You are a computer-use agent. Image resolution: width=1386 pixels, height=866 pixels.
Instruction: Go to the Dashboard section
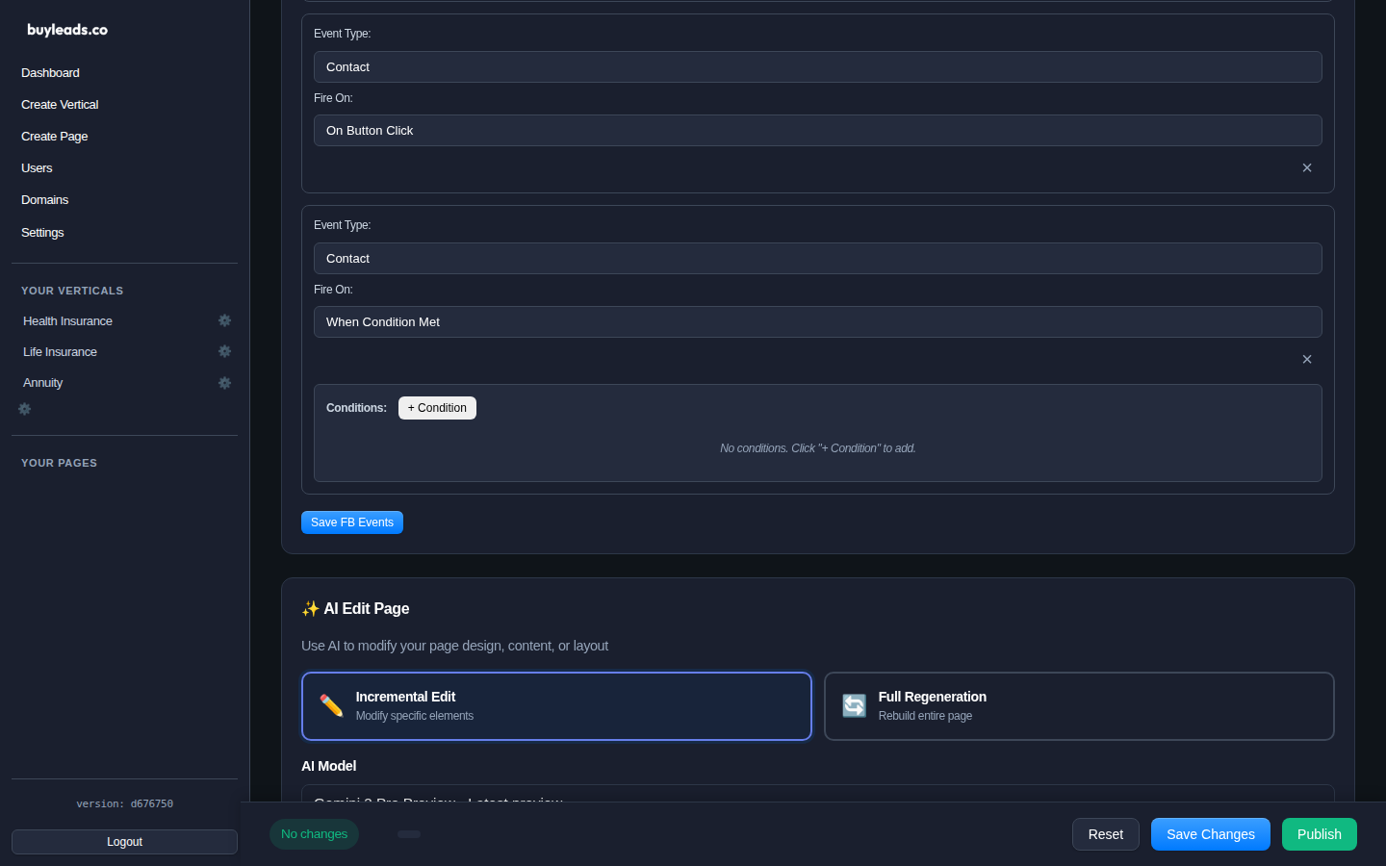pos(50,72)
